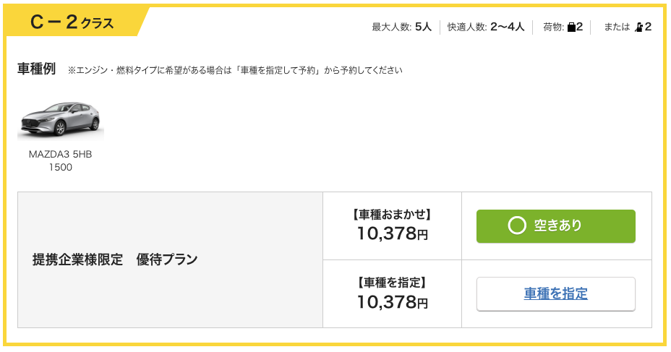
Task: Click the golf bag icon
Action: [x=639, y=27]
